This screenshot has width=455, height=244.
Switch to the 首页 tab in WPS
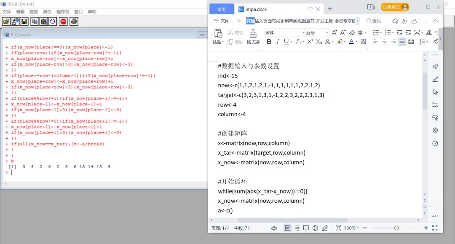click(222, 9)
